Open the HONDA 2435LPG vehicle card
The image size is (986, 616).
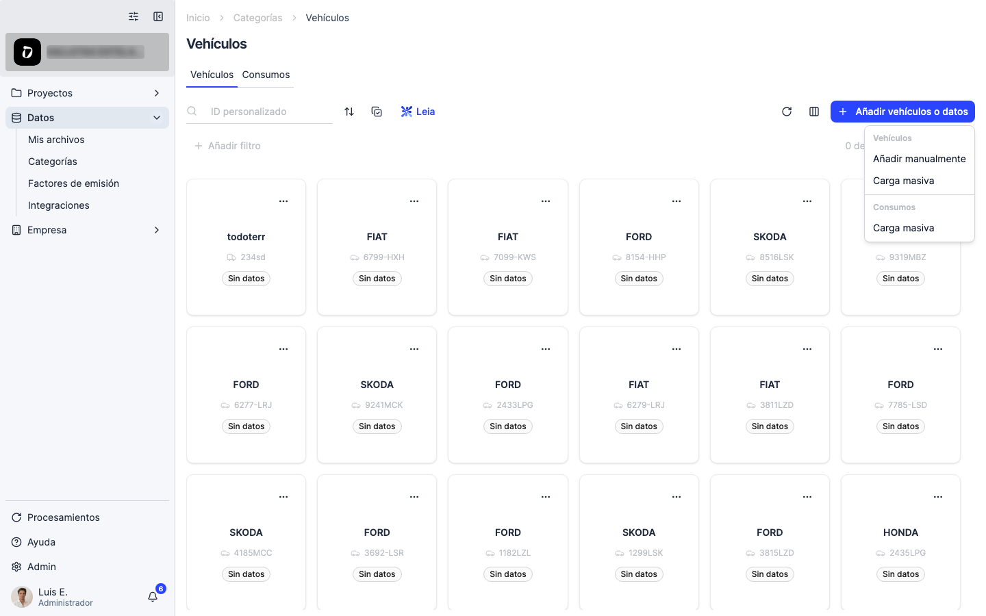click(x=900, y=542)
